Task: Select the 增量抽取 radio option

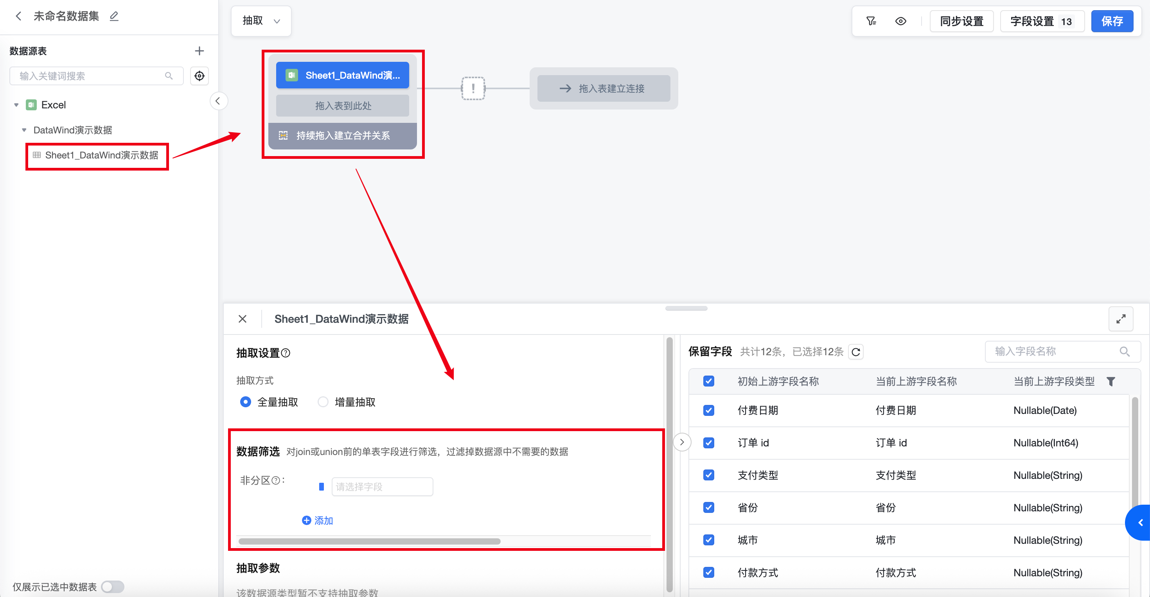Action: pos(323,402)
